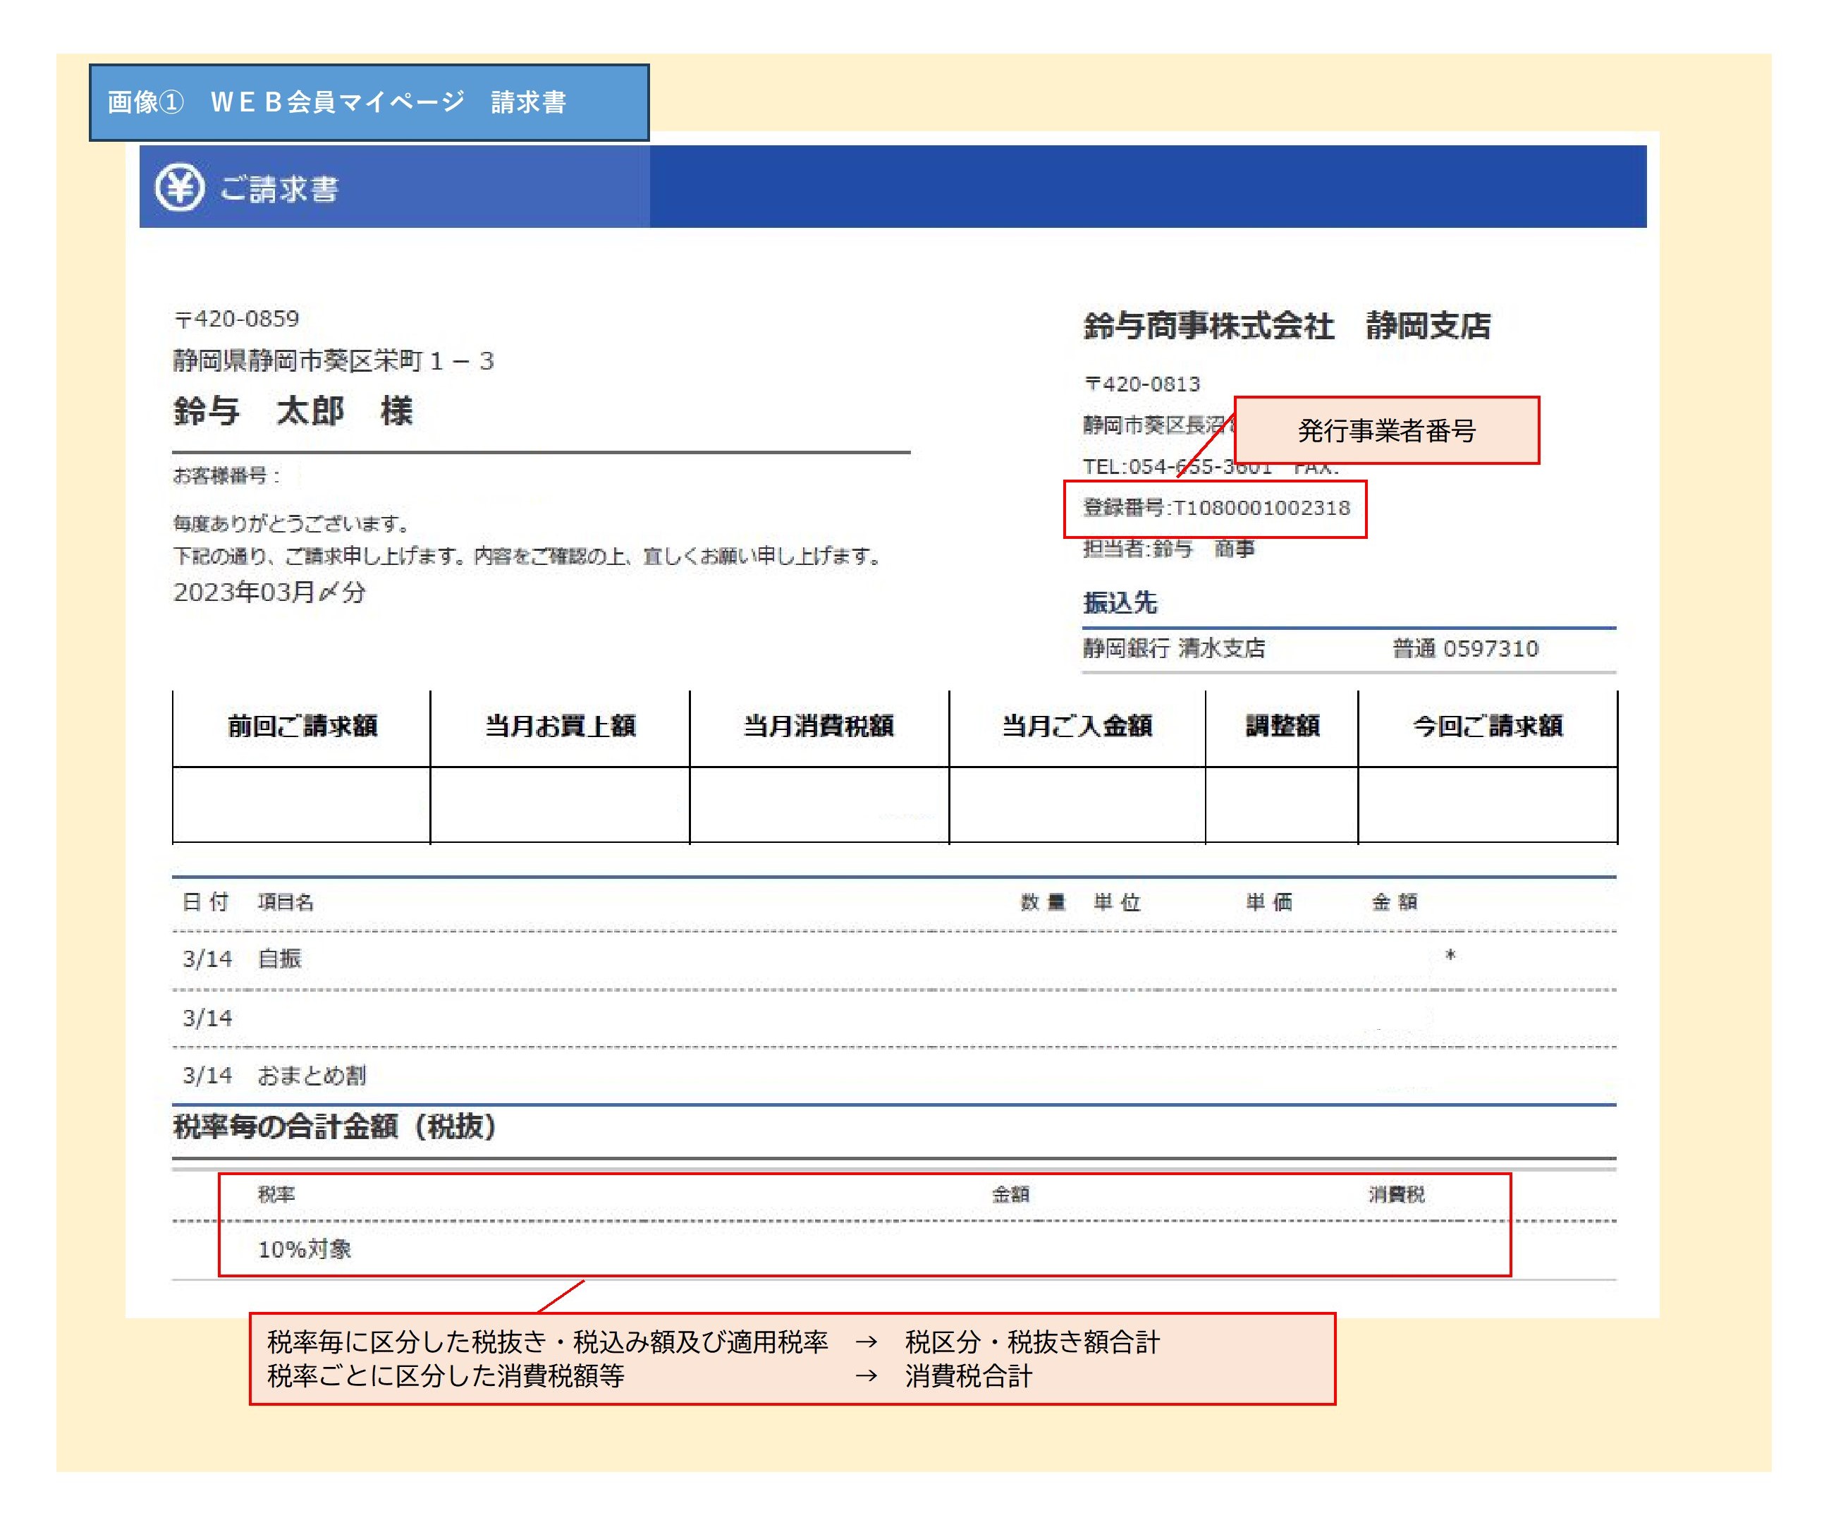
Task: Click the 3/14 おまとめ割 row
Action: (895, 1076)
